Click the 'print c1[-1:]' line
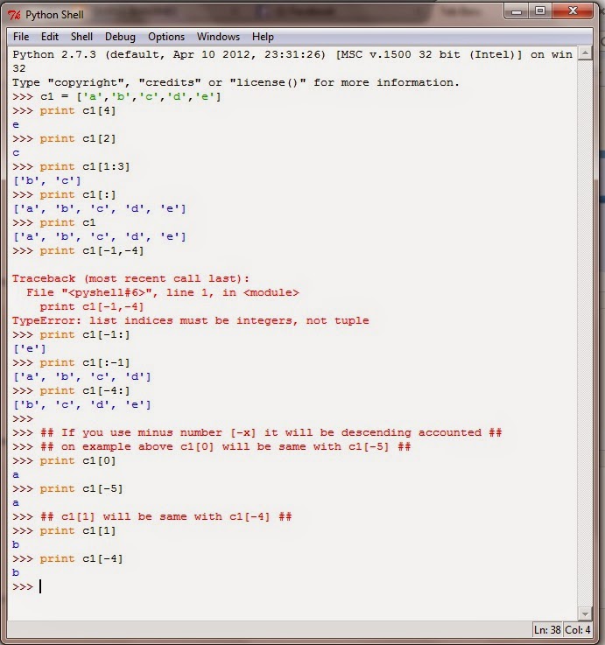605x645 pixels. tap(85, 334)
